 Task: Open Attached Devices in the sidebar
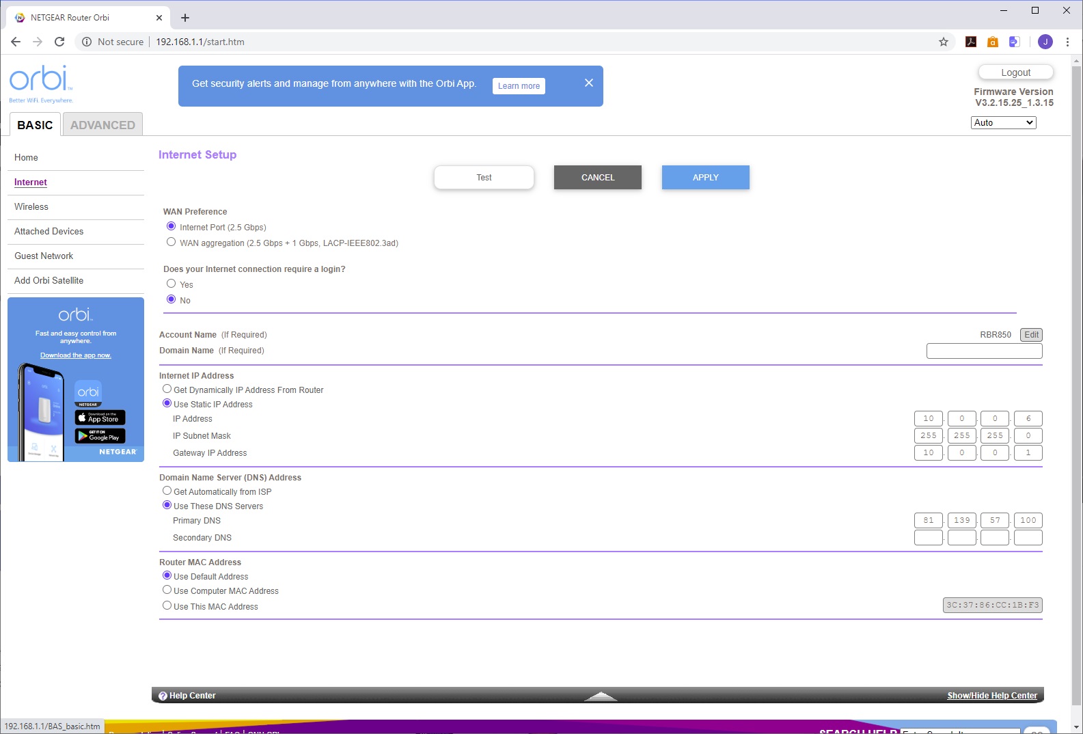[x=49, y=231]
